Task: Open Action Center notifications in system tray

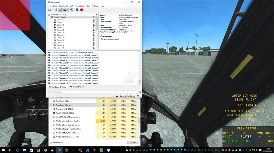Action: point(260,150)
